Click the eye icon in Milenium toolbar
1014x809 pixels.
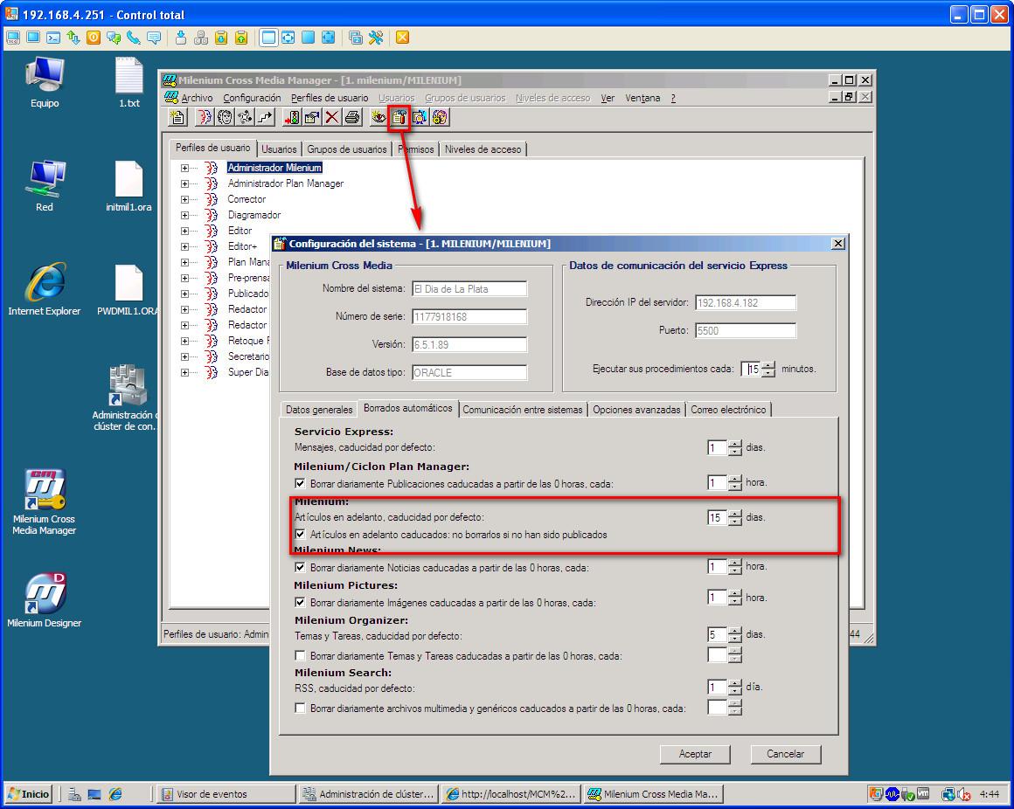pyautogui.click(x=379, y=118)
